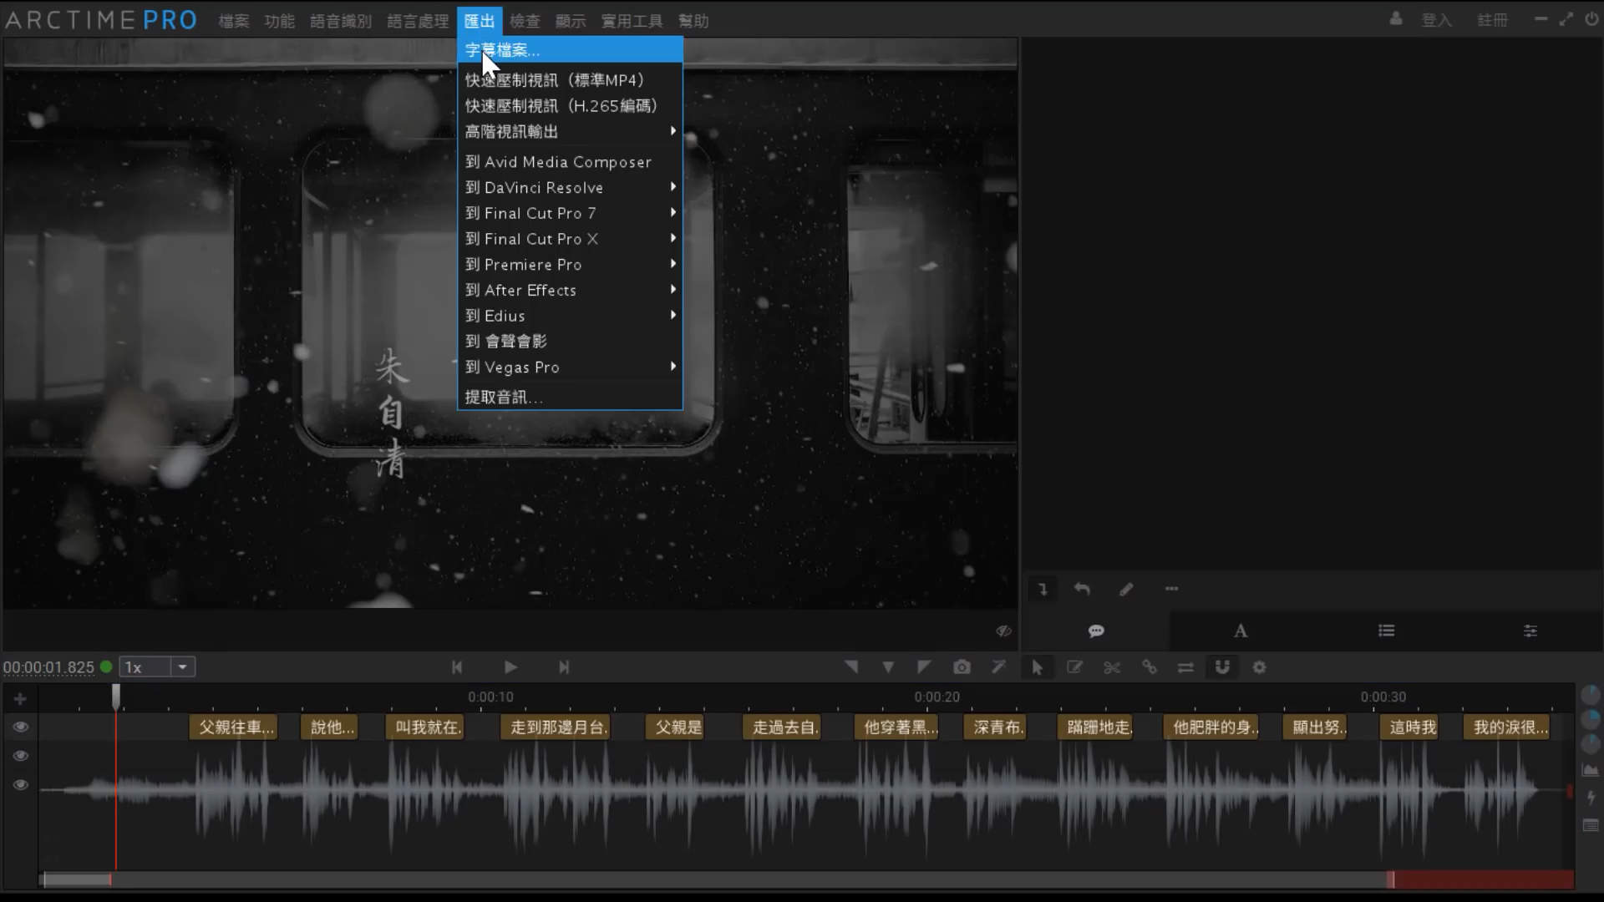
Task: Switch to the subtitle style 'A' tab
Action: pos(1241,631)
